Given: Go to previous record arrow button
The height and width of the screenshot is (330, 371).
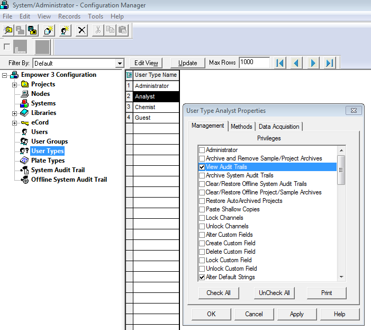Looking at the screenshot, I should tap(296, 63).
